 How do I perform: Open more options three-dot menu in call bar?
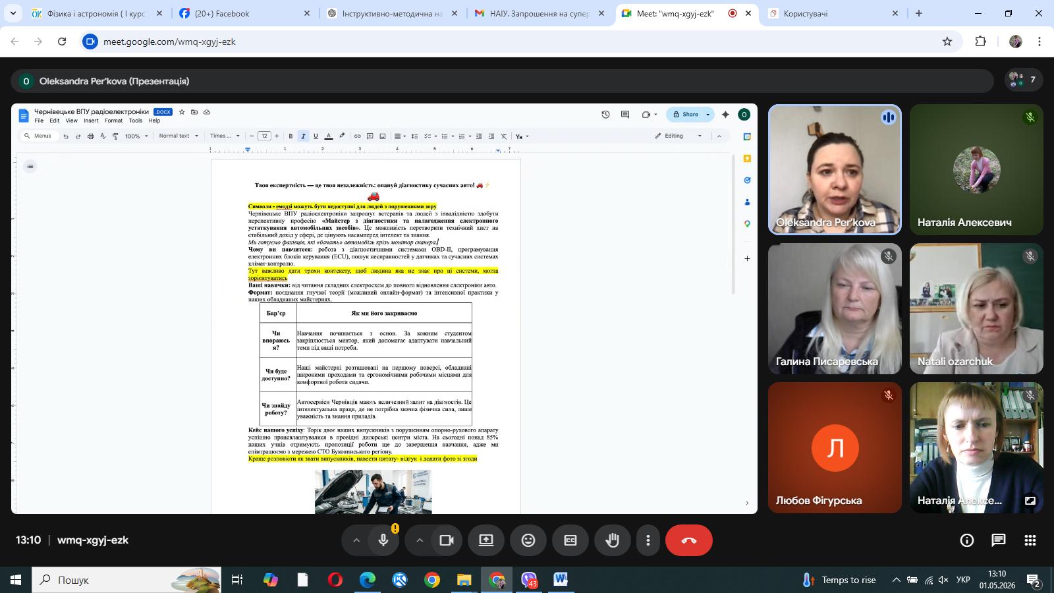[648, 540]
